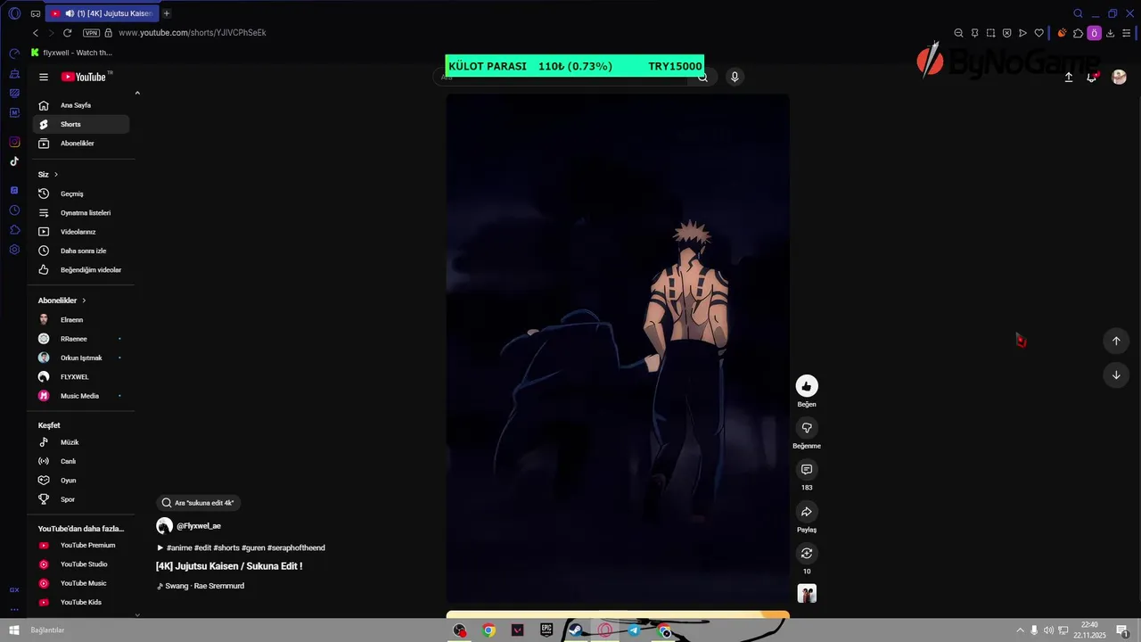Image resolution: width=1141 pixels, height=642 pixels.
Task: Start voice search with microphone
Action: pos(735,77)
